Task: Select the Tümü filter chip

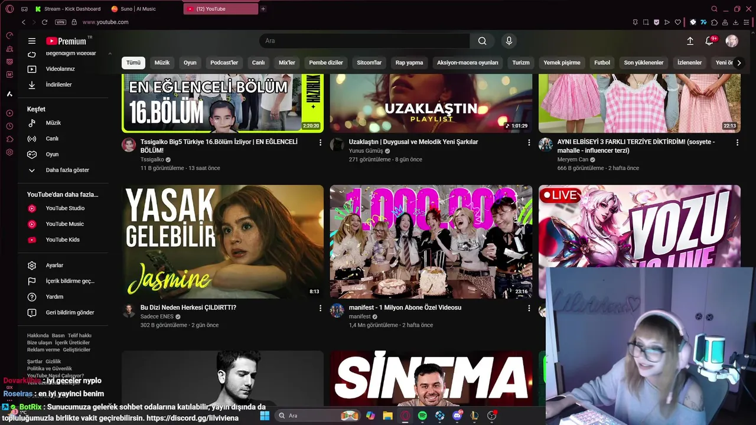Action: [133, 63]
